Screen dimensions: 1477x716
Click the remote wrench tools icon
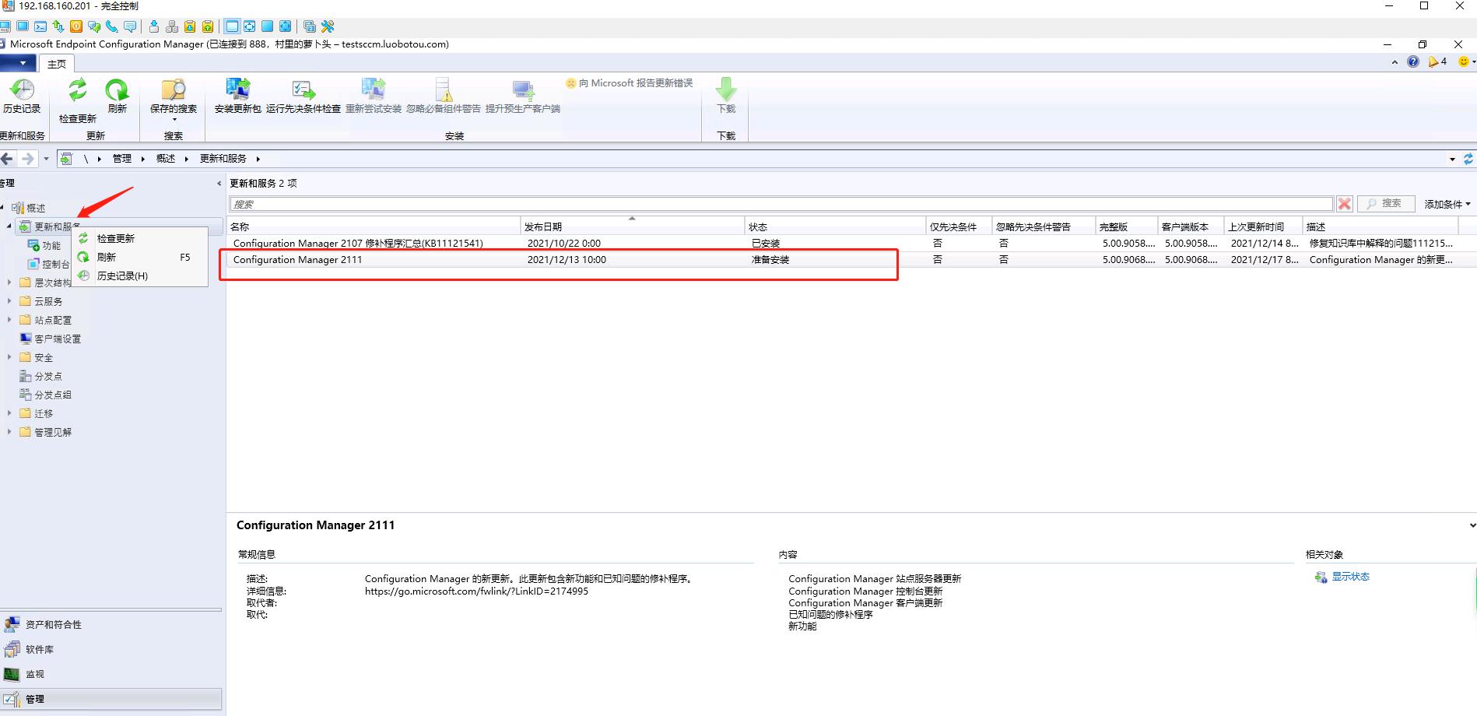pyautogui.click(x=328, y=26)
